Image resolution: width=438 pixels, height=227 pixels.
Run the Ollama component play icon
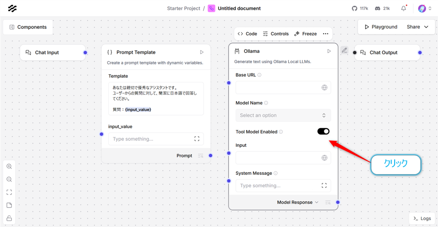(329, 51)
